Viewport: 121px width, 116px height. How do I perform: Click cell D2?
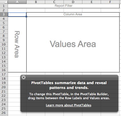click(x=73, y=10)
